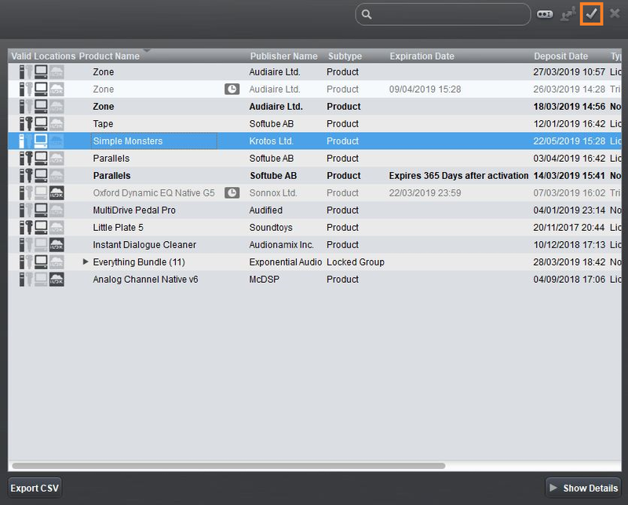Image resolution: width=628 pixels, height=505 pixels.
Task: Click publisher McDSP
Action: pos(264,279)
